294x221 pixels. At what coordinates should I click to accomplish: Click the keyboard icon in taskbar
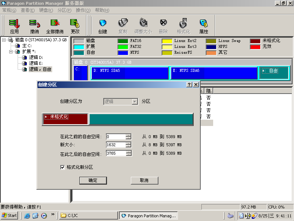[230, 216]
